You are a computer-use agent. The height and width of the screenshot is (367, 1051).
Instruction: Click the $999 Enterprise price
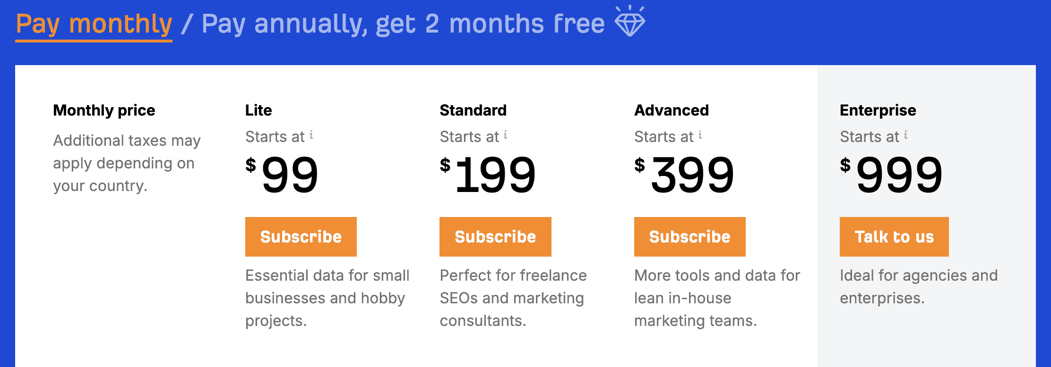click(892, 175)
